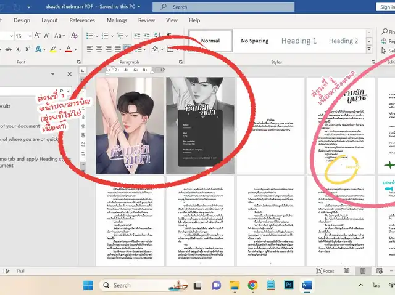This screenshot has width=395, height=295.
Task: Apply the No Spacing style
Action: point(254,41)
